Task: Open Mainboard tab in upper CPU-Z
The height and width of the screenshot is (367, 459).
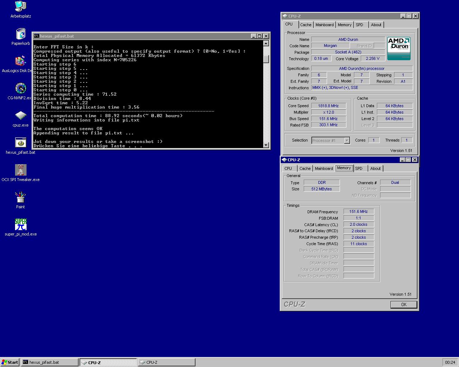Action: [x=325, y=25]
